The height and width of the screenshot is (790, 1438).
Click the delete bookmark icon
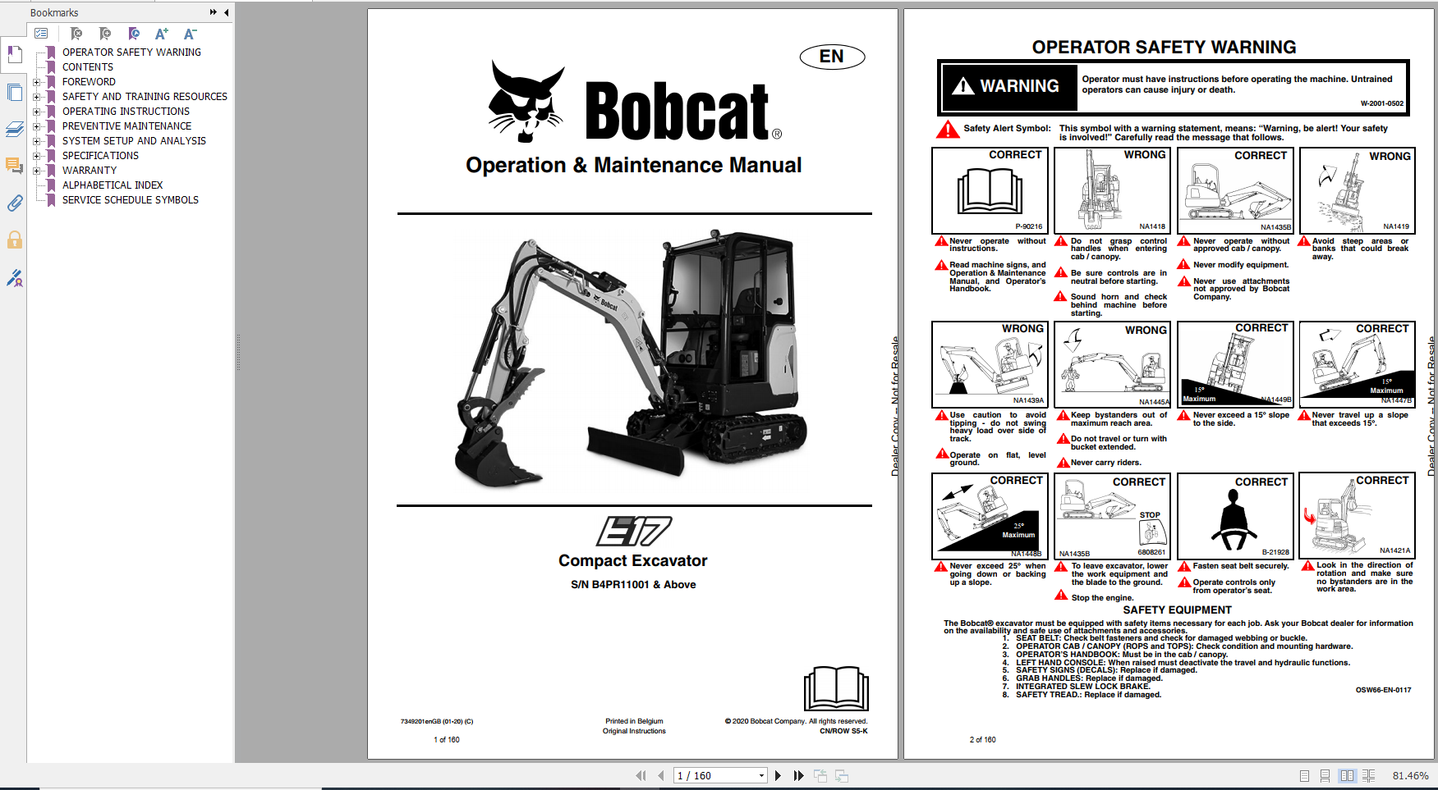(76, 34)
